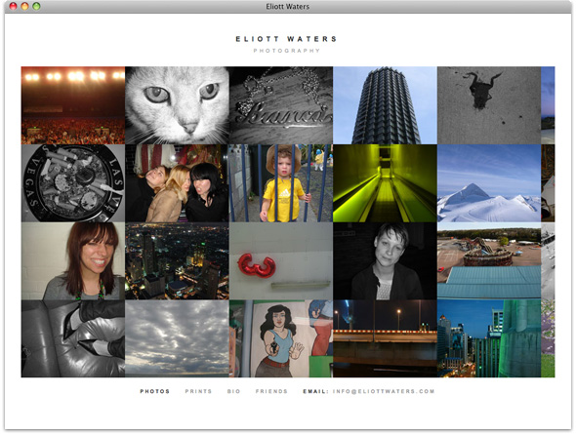
Task: Open the night city aerial photo
Action: click(x=177, y=260)
